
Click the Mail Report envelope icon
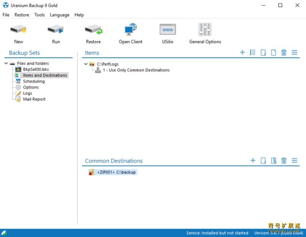tap(18, 99)
